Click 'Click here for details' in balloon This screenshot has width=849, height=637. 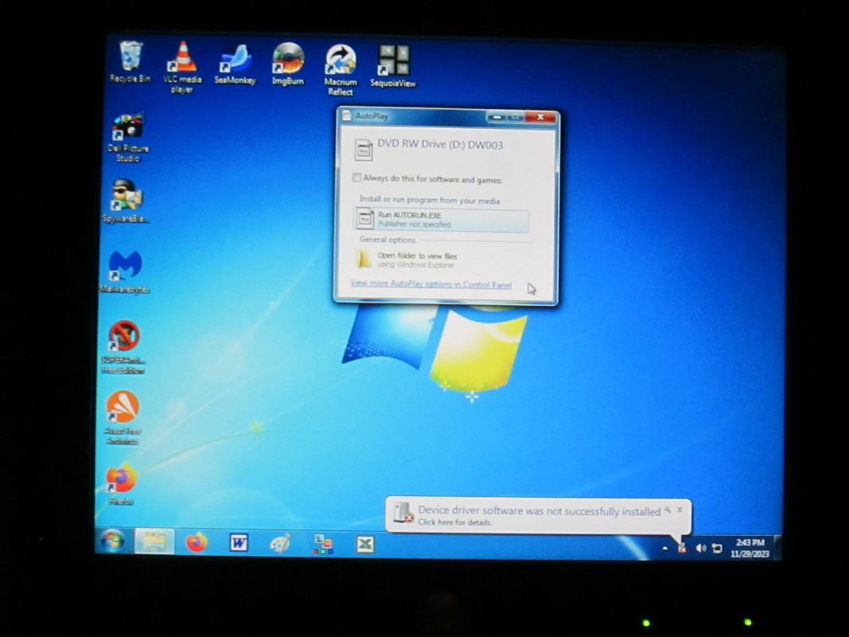(x=455, y=522)
